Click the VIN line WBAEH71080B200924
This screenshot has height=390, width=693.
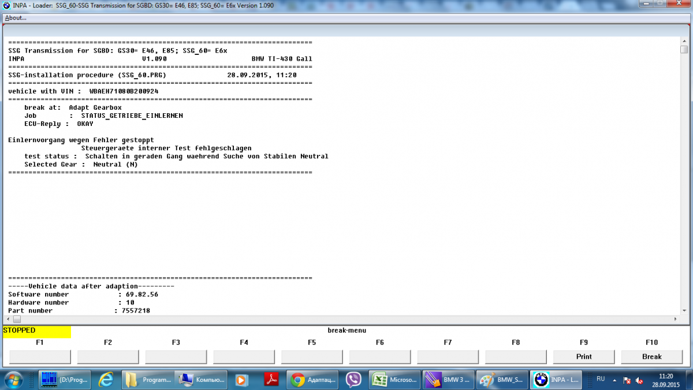coord(84,91)
